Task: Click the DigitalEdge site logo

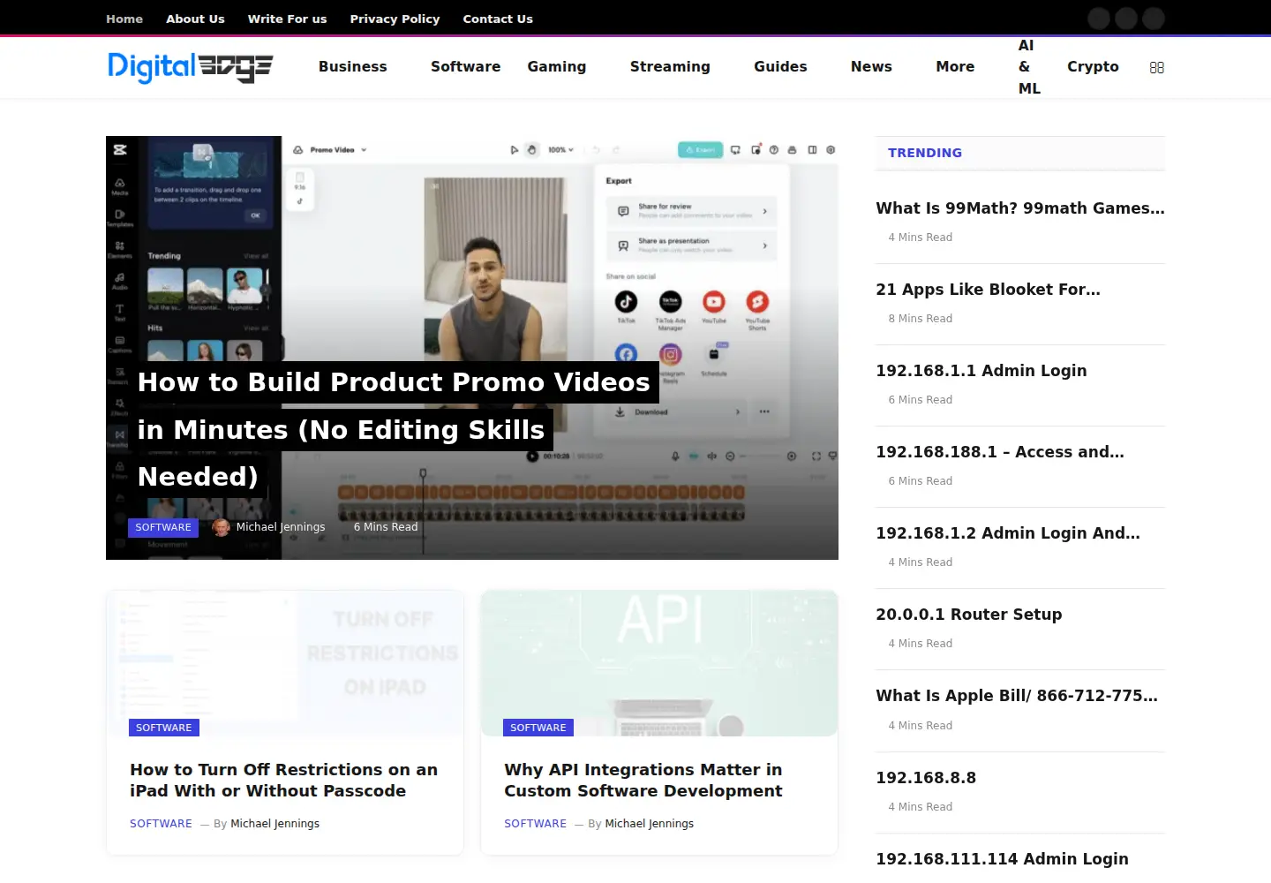Action: [190, 67]
